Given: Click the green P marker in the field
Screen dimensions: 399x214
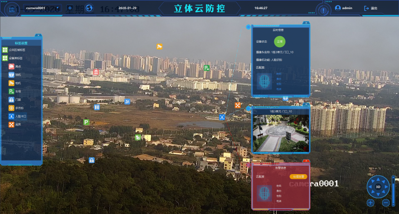Looking at the screenshot, I should coord(86,122).
